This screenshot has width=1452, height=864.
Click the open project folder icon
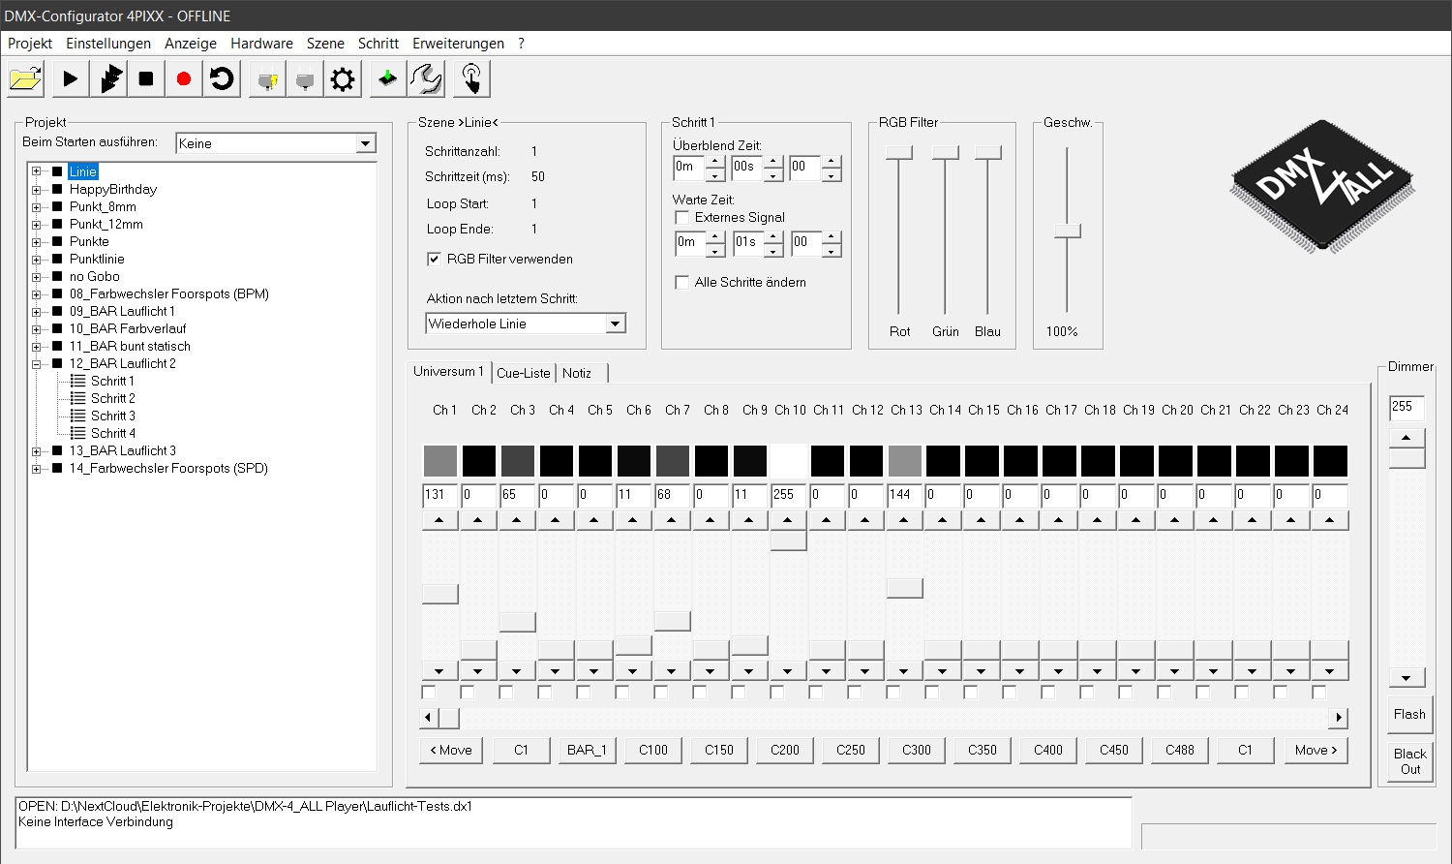coord(26,78)
